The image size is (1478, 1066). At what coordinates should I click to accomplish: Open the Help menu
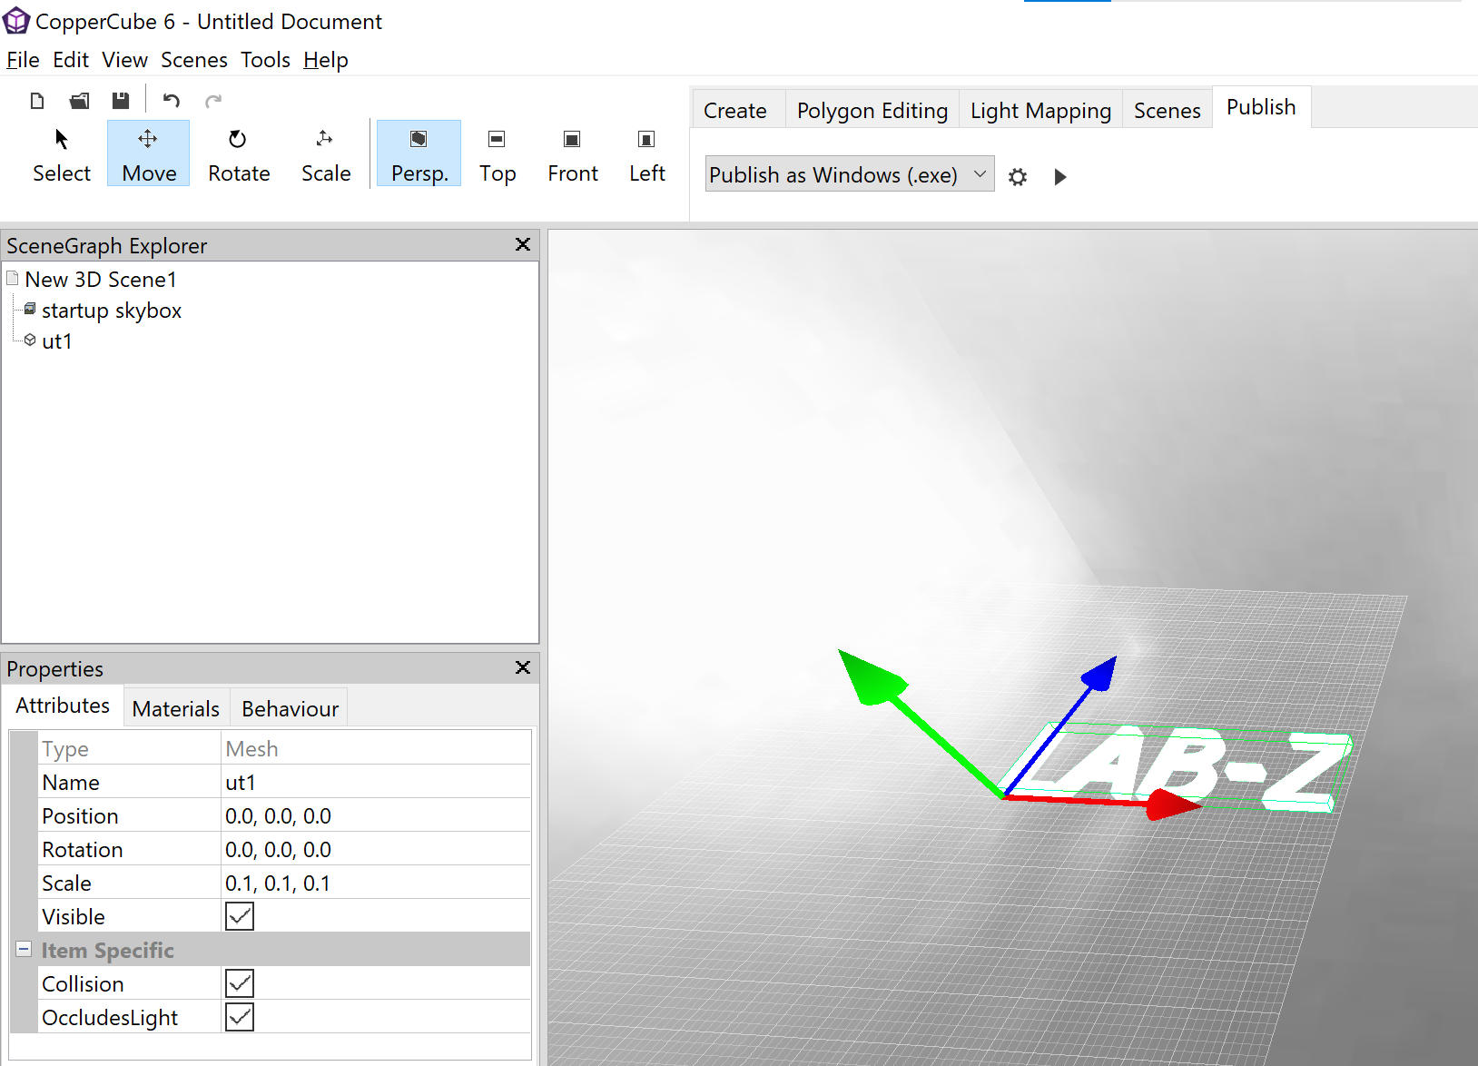coord(326,60)
